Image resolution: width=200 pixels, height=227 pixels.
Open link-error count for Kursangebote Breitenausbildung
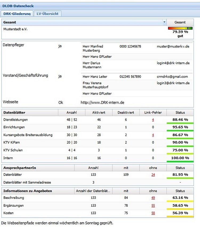click(x=153, y=135)
